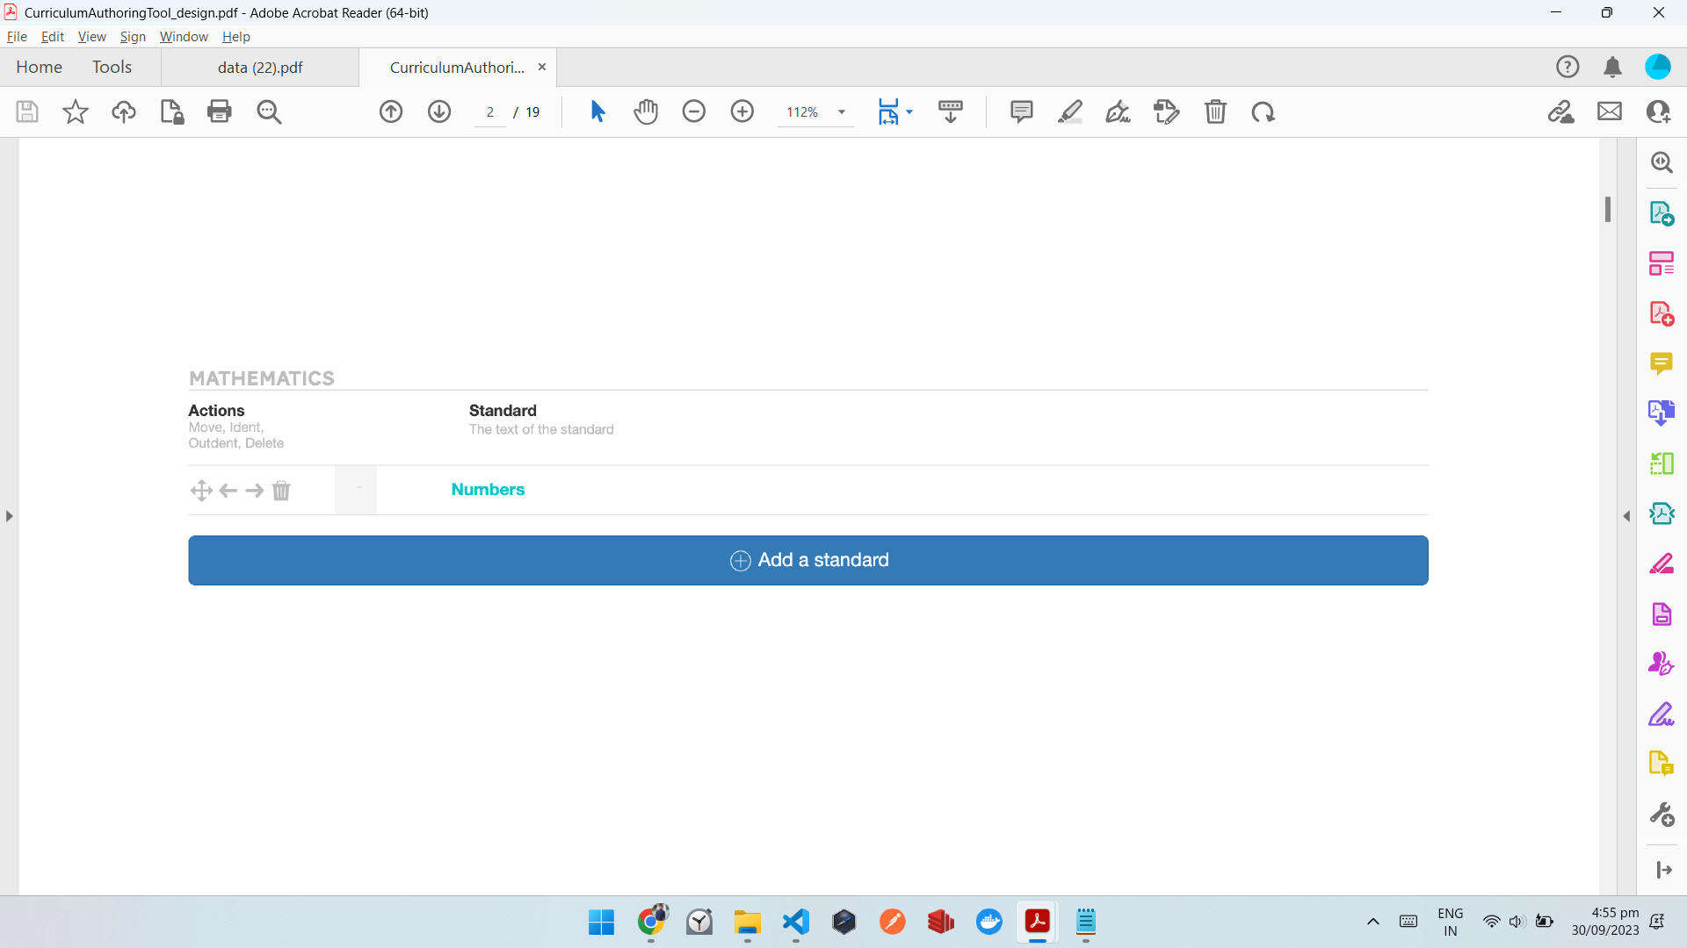
Task: Open the Window menu
Action: pyautogui.click(x=184, y=37)
